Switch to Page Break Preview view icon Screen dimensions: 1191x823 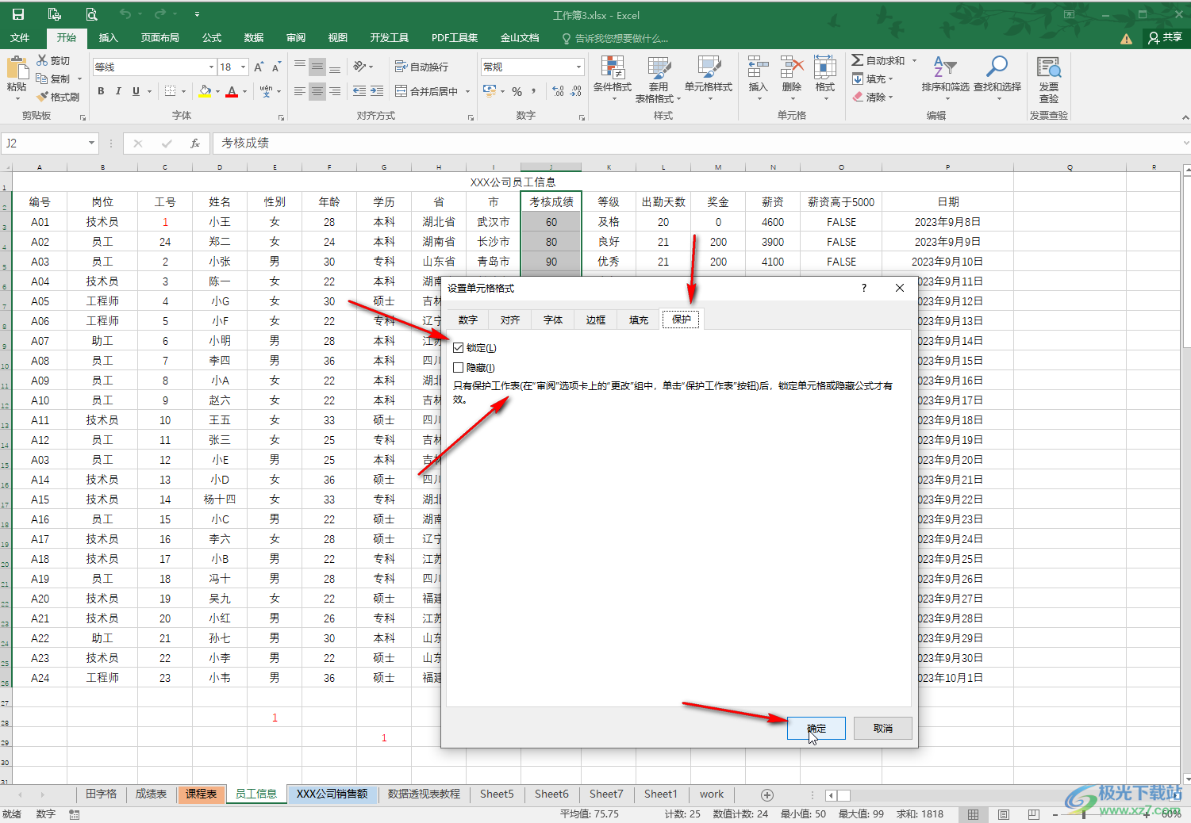point(1033,814)
